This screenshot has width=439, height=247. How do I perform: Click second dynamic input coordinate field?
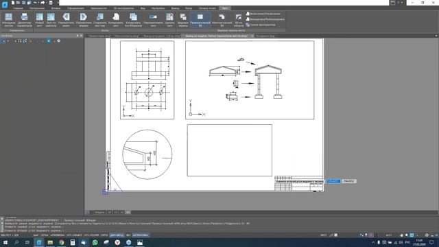point(349,181)
